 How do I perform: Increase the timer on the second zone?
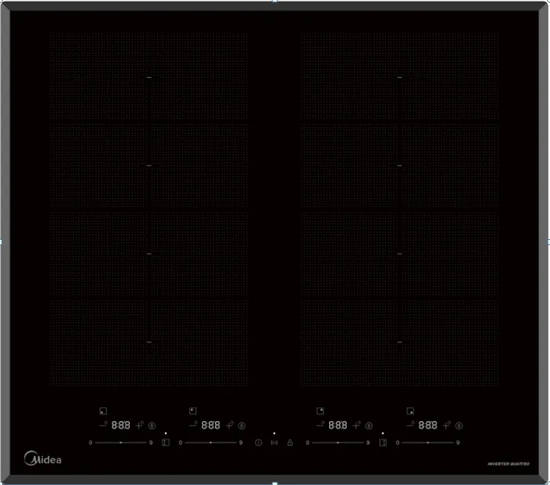[x=230, y=425]
